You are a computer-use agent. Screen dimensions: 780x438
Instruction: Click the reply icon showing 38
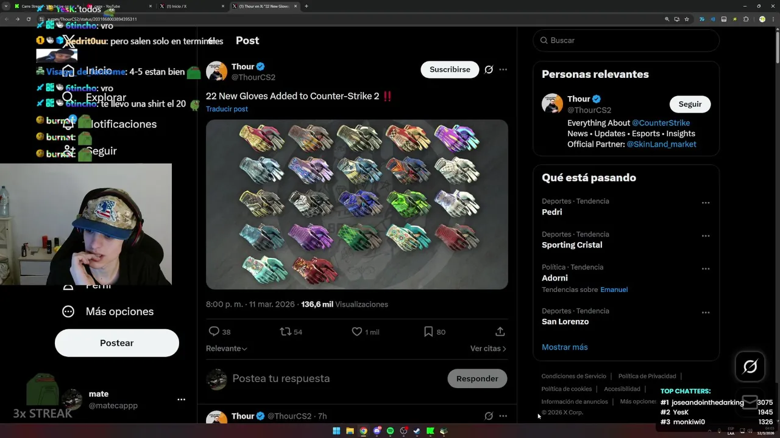tap(214, 332)
